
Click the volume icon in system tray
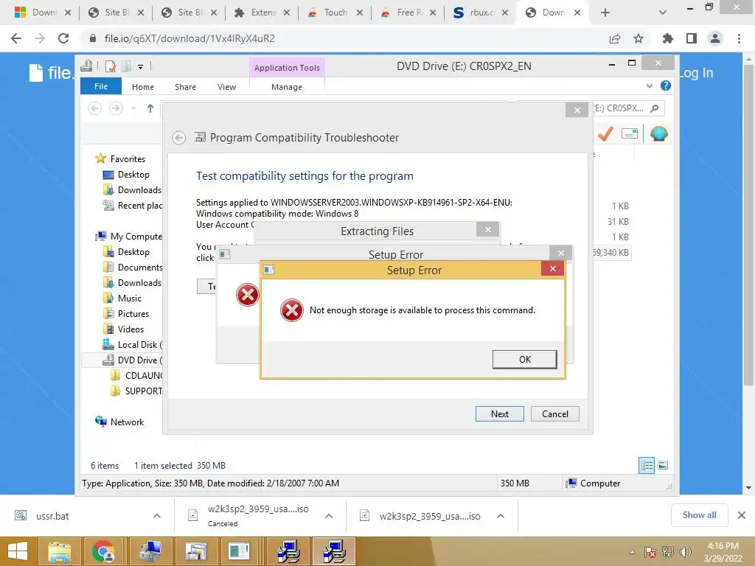(685, 552)
